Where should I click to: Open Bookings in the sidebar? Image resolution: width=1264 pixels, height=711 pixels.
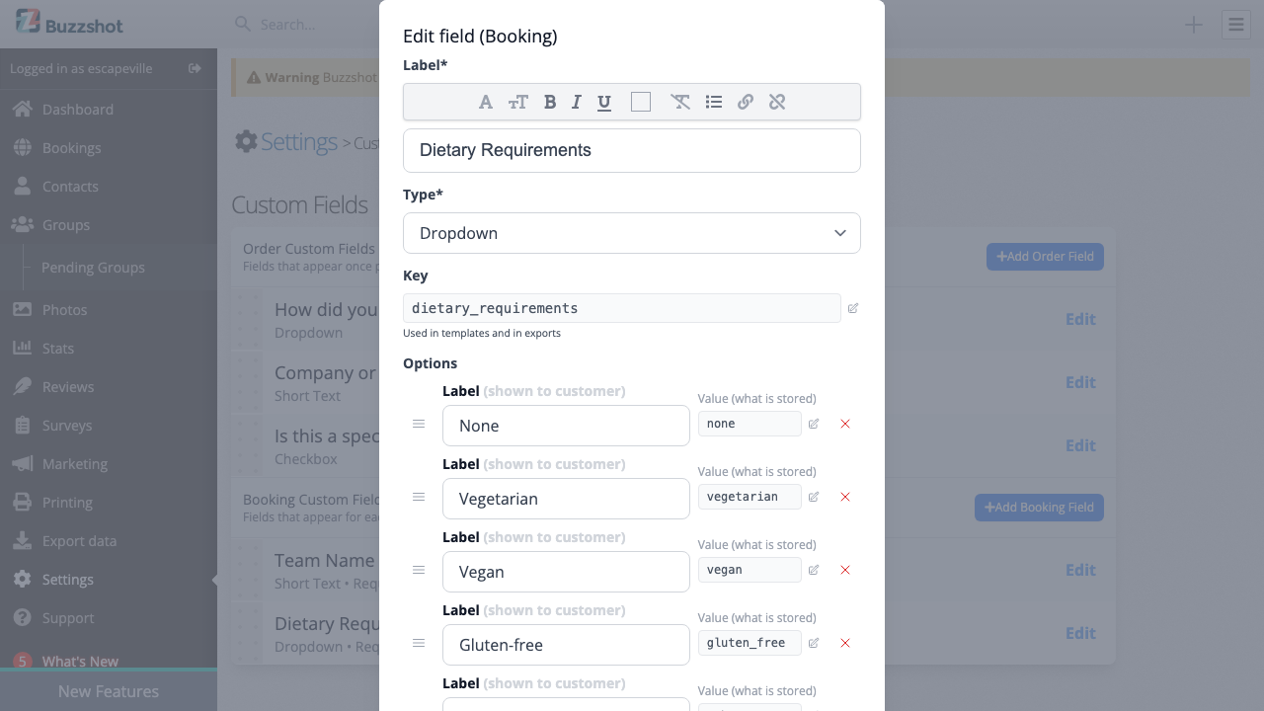click(x=109, y=148)
